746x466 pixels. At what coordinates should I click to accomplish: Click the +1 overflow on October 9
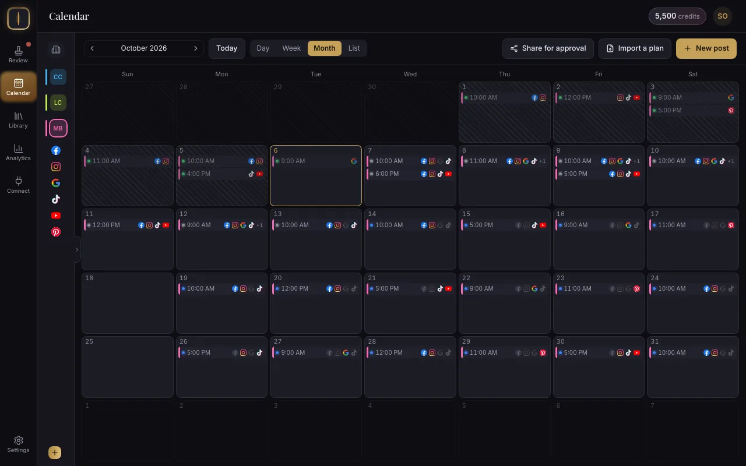[637, 161]
